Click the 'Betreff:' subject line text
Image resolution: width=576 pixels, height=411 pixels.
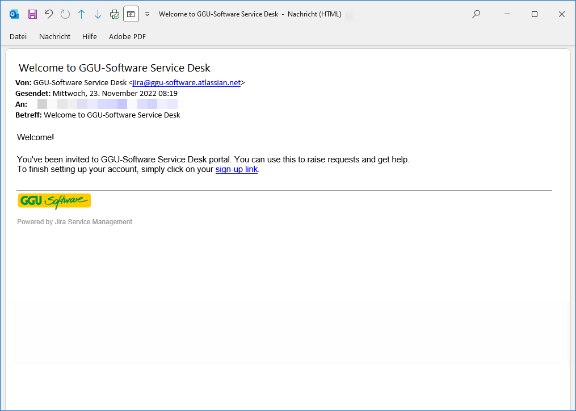pos(98,115)
